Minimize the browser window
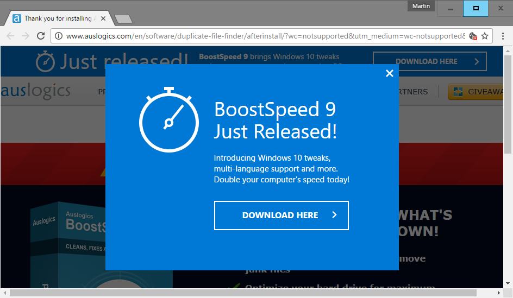Viewport: 513px width, 298px height. [451, 9]
